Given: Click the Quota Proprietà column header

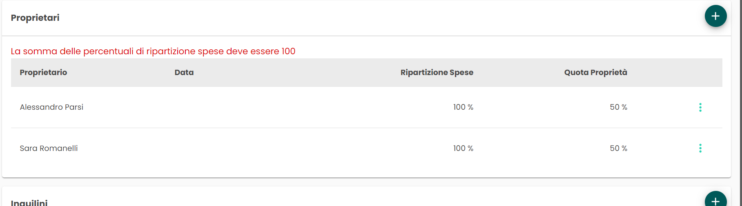Looking at the screenshot, I should pyautogui.click(x=595, y=73).
